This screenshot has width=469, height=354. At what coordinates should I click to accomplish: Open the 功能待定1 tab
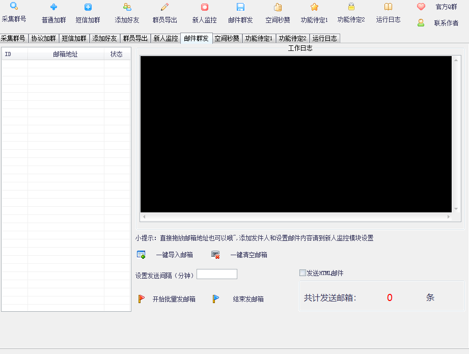point(259,38)
